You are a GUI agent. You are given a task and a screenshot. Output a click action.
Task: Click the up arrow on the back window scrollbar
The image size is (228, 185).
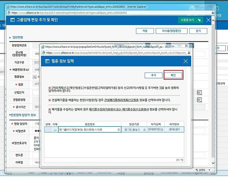pos(213,21)
